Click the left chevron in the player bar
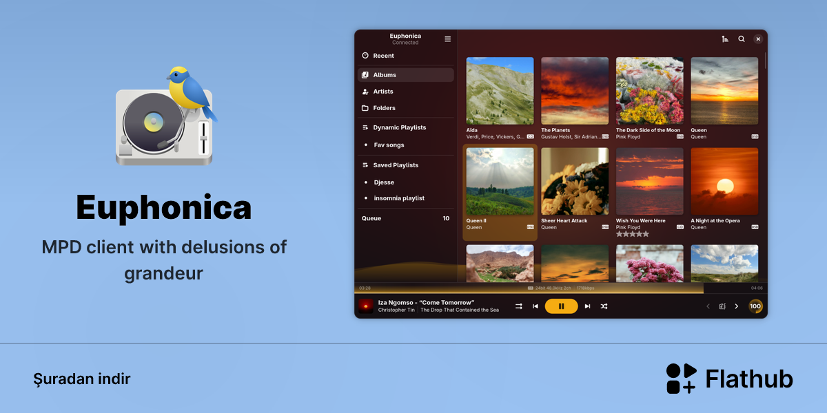The width and height of the screenshot is (827, 413). click(708, 306)
